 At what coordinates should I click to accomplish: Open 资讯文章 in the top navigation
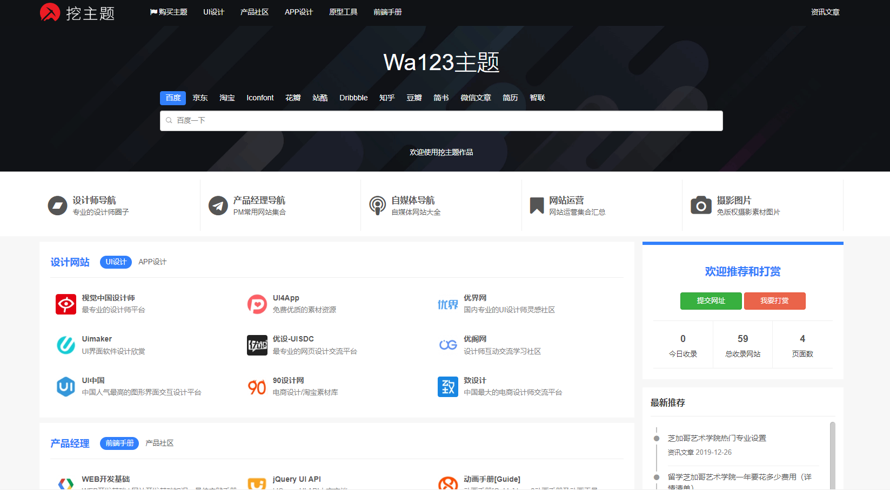825,12
